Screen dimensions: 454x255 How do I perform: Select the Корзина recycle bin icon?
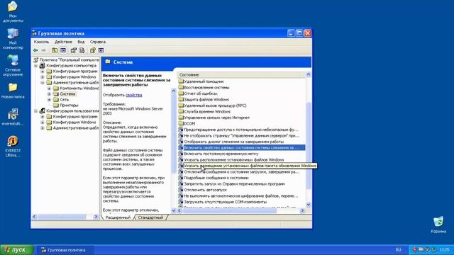pyautogui.click(x=438, y=225)
